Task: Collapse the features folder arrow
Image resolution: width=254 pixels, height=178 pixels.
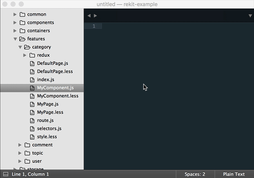Action: point(15,39)
